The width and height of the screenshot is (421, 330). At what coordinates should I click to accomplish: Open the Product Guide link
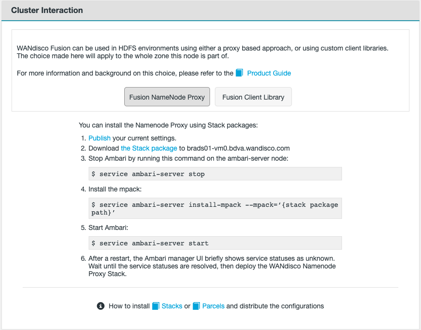(x=269, y=73)
